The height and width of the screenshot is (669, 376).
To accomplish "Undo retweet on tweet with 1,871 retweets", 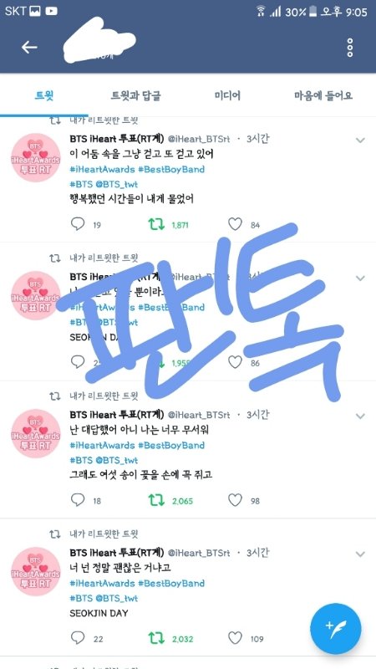I will [x=156, y=224].
